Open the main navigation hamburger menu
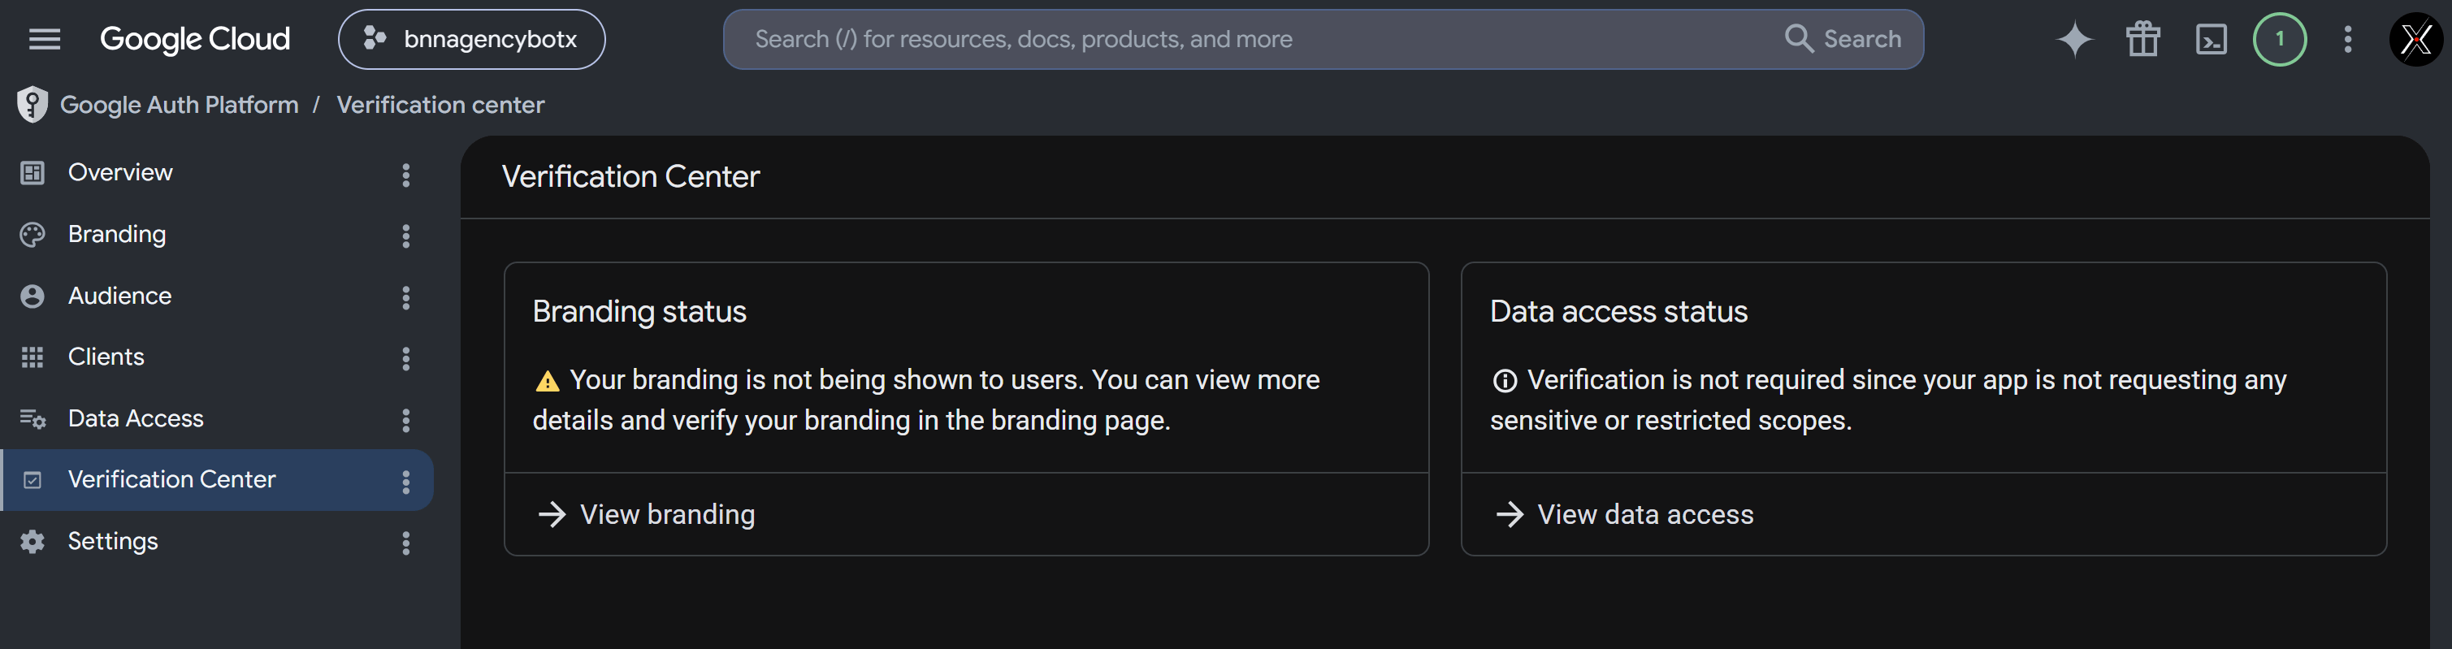Screen dimensions: 2452x649 [x=45, y=39]
